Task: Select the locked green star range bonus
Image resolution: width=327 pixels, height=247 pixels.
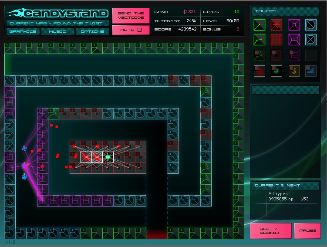Action: [276, 71]
